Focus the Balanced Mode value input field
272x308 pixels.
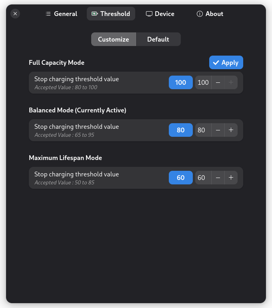[x=202, y=130]
